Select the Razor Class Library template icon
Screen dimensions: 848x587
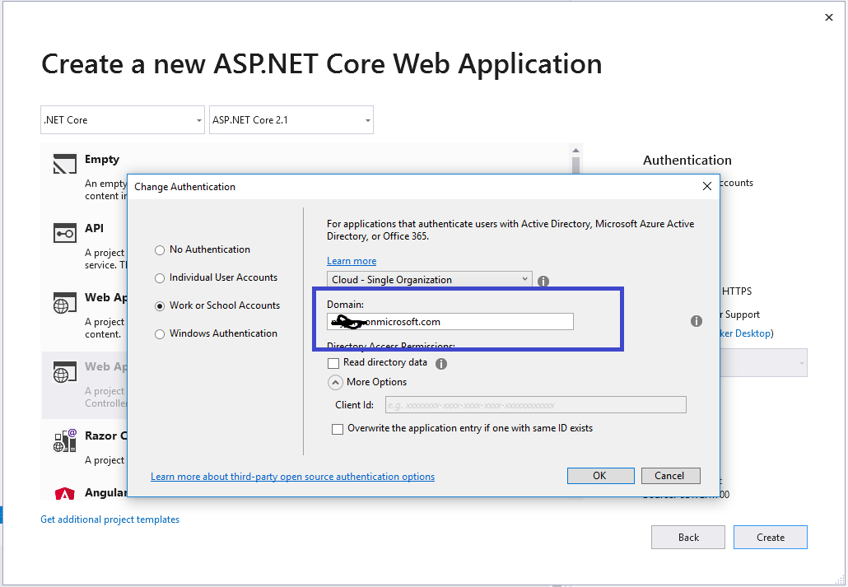click(x=64, y=440)
